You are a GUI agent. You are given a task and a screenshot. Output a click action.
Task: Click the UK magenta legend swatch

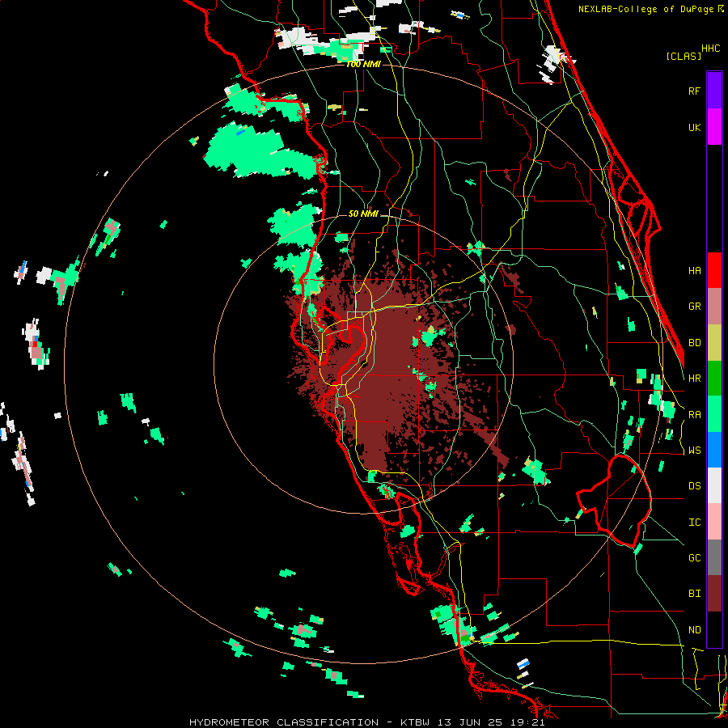tap(714, 127)
